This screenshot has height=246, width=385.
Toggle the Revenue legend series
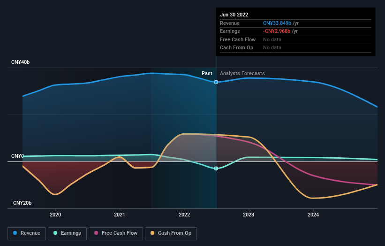click(27, 233)
